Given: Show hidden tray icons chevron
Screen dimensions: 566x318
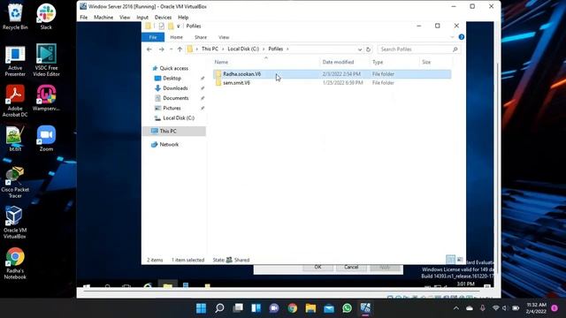Looking at the screenshot, I should tap(456, 308).
